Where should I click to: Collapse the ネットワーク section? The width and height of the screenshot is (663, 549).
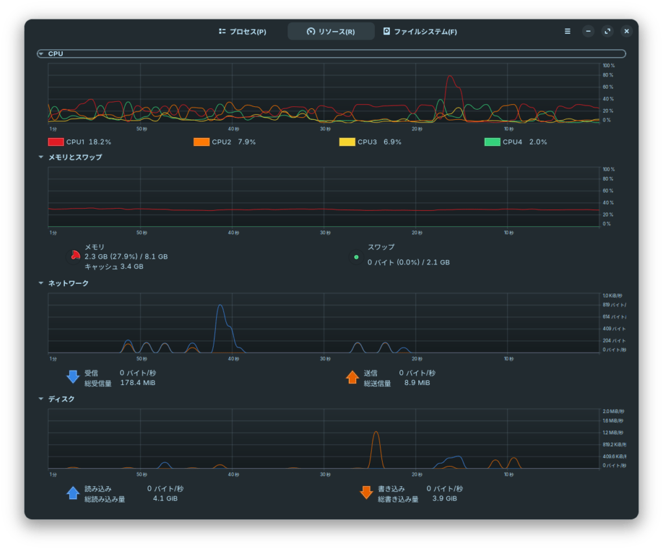pos(41,283)
